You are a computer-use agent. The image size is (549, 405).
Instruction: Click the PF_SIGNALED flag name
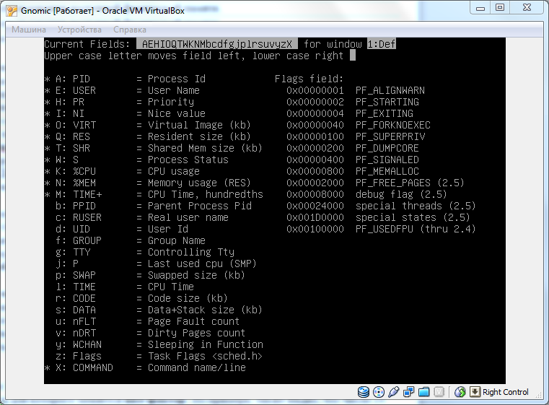coord(387,160)
